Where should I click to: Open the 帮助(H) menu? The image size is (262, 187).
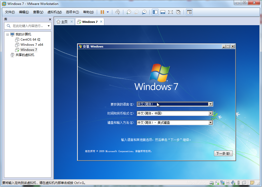click(88, 12)
